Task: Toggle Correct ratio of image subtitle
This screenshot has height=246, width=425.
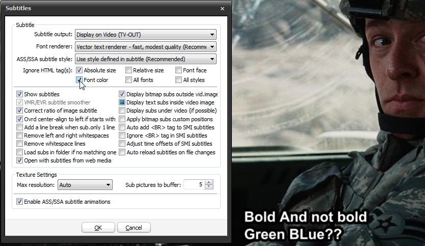Action: coord(19,110)
